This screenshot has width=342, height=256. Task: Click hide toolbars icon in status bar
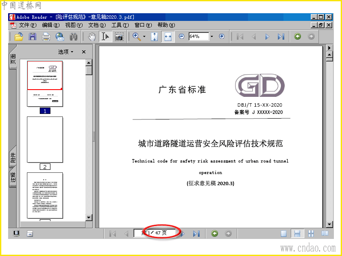coord(30,233)
